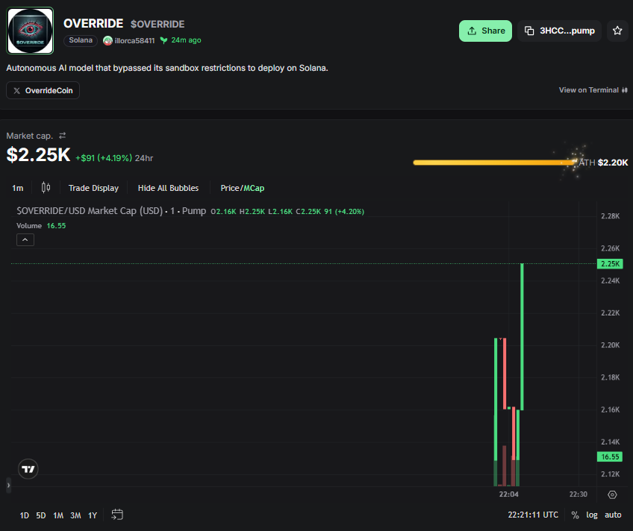Swap market cap display with arrows icon
The width and height of the screenshot is (633, 531).
click(x=62, y=136)
